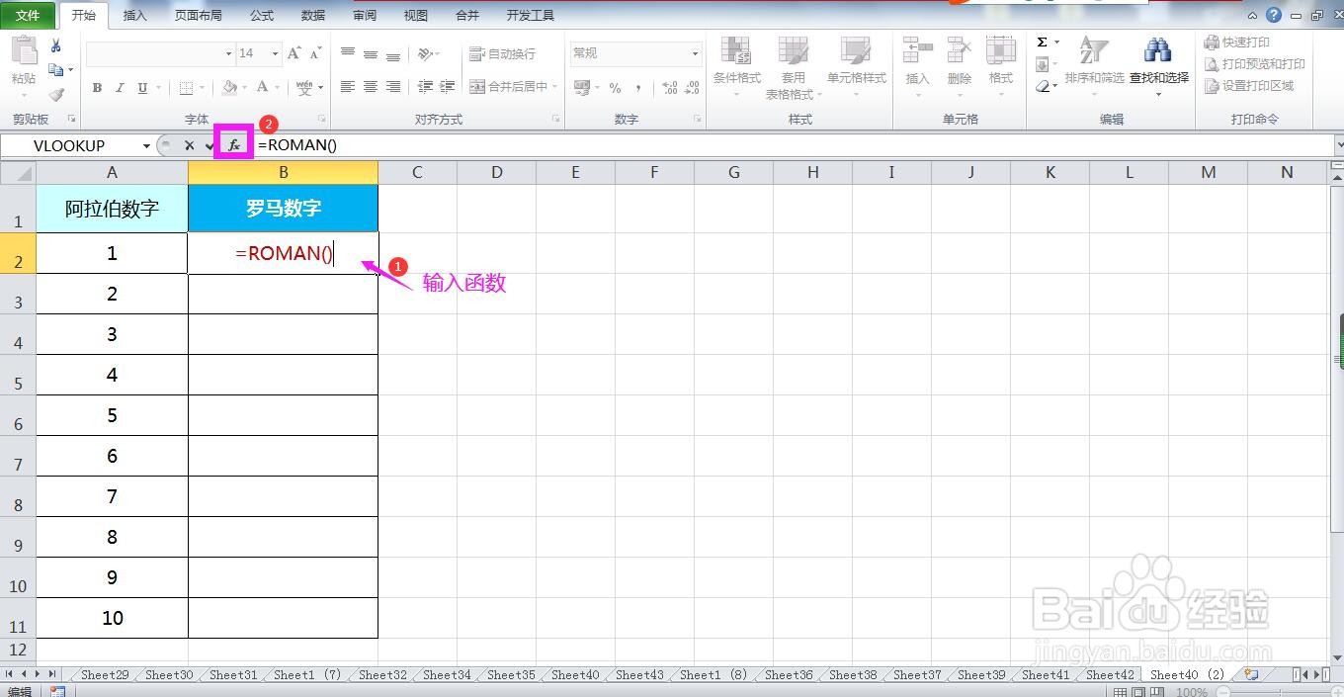1344x697 pixels.
Task: Click the 删除 Delete cells button
Action: click(x=959, y=67)
